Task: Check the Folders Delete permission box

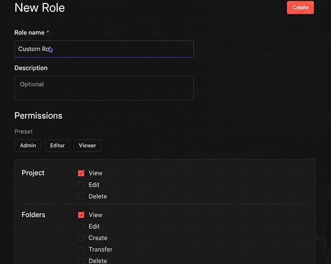Action: tap(81, 261)
